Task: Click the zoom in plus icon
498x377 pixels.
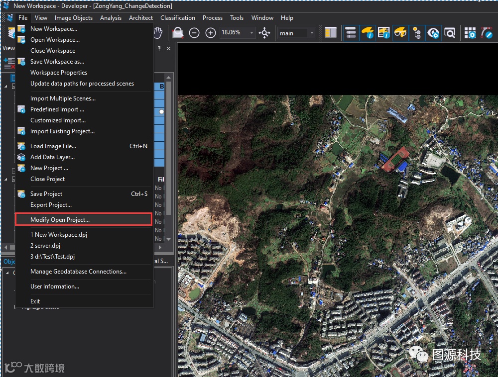Action: click(211, 33)
